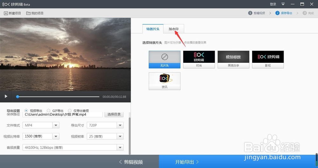The height and width of the screenshot is (168, 318).
Task: Switch to the 特效片头 tab
Action: [153, 29]
